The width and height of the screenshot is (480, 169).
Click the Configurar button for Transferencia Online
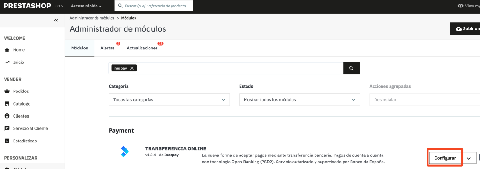tap(445, 158)
